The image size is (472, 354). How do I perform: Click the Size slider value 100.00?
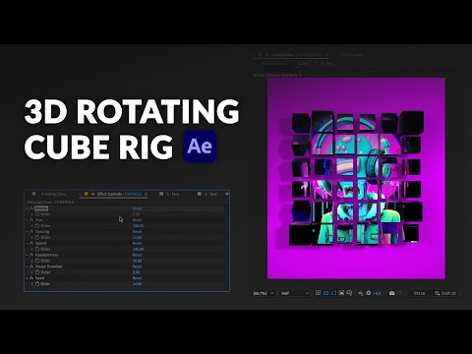coord(138,226)
